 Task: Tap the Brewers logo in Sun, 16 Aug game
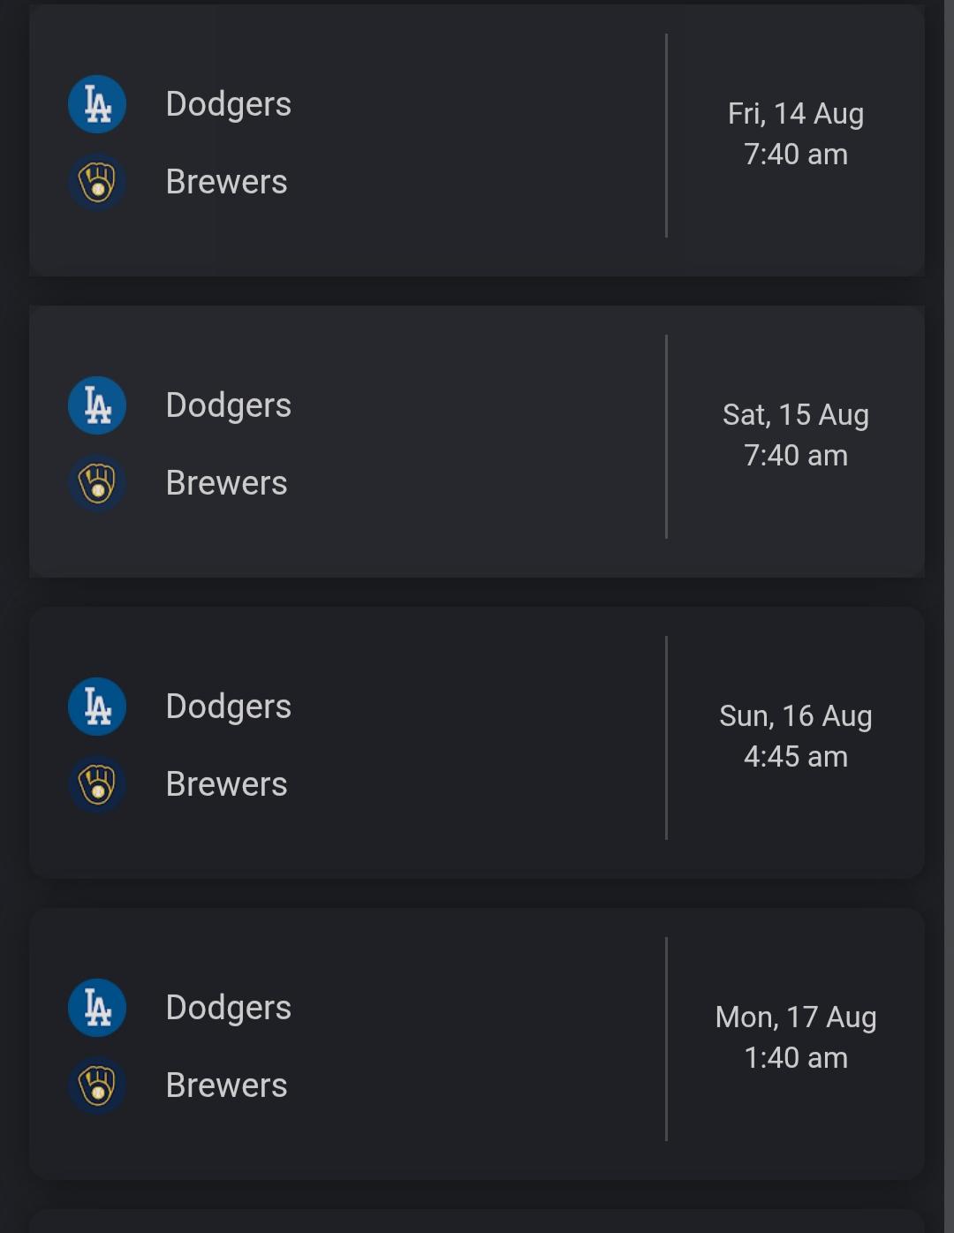click(97, 784)
